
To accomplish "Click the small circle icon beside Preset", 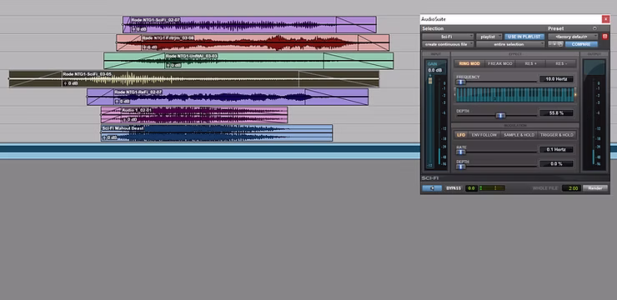I will click(x=594, y=28).
